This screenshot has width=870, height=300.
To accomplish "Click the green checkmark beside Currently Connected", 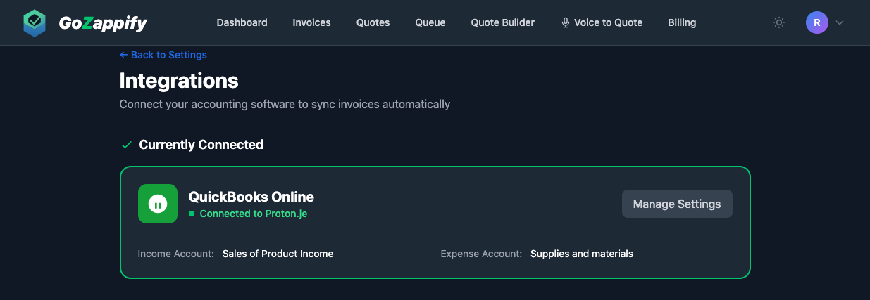I will (127, 145).
